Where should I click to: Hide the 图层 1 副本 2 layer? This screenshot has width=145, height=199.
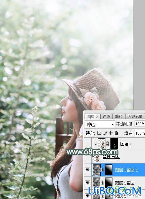pos(87,170)
